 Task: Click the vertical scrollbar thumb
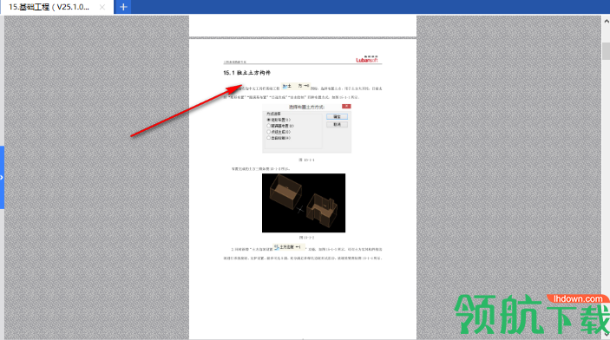tap(606, 50)
